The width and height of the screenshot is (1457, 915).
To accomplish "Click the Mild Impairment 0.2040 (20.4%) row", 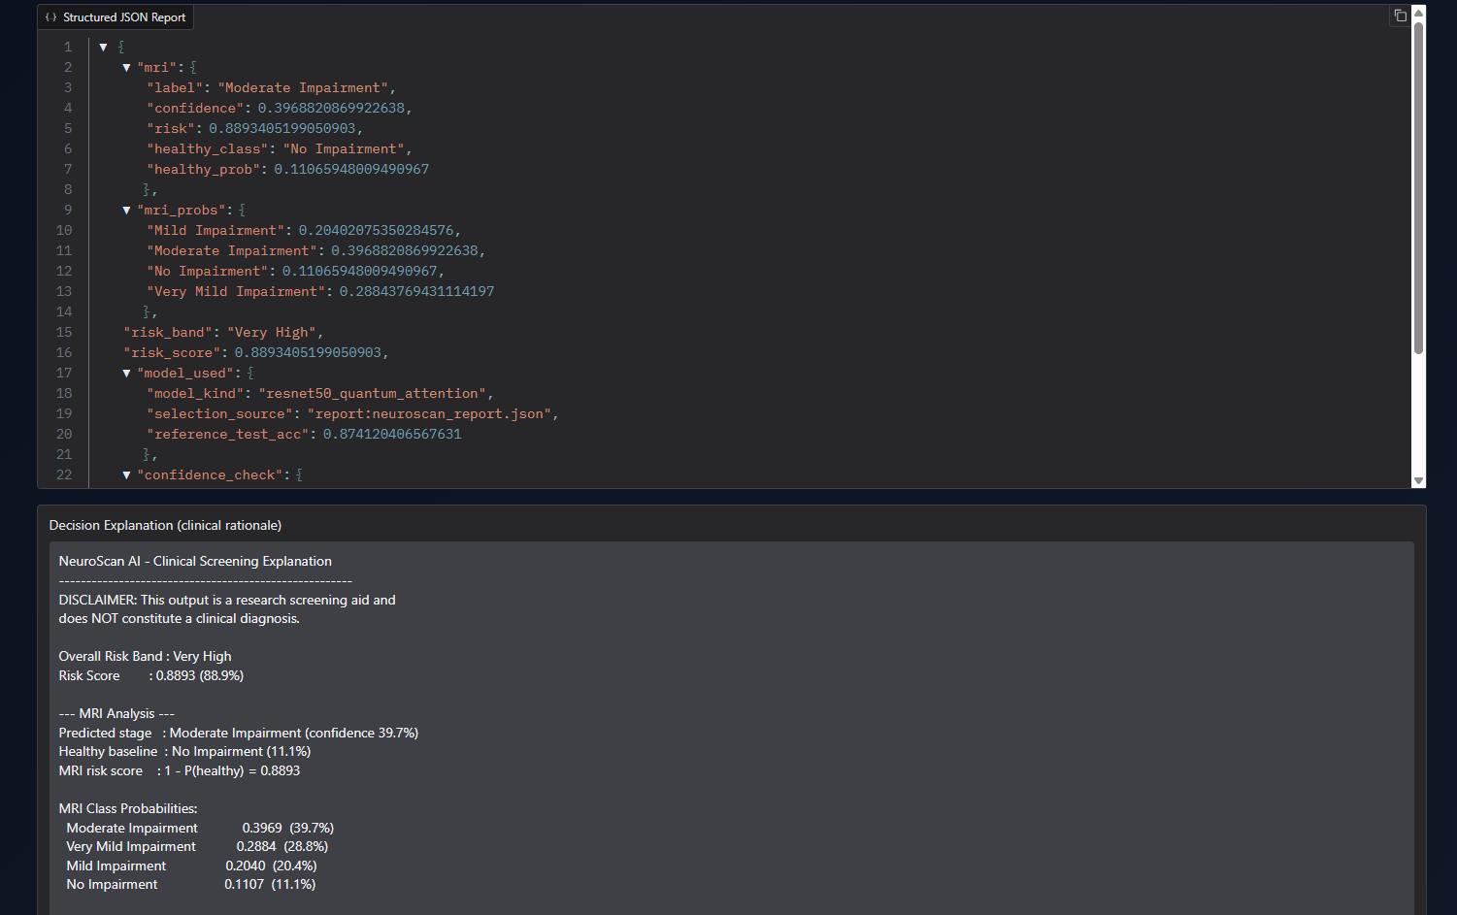I will (191, 866).
